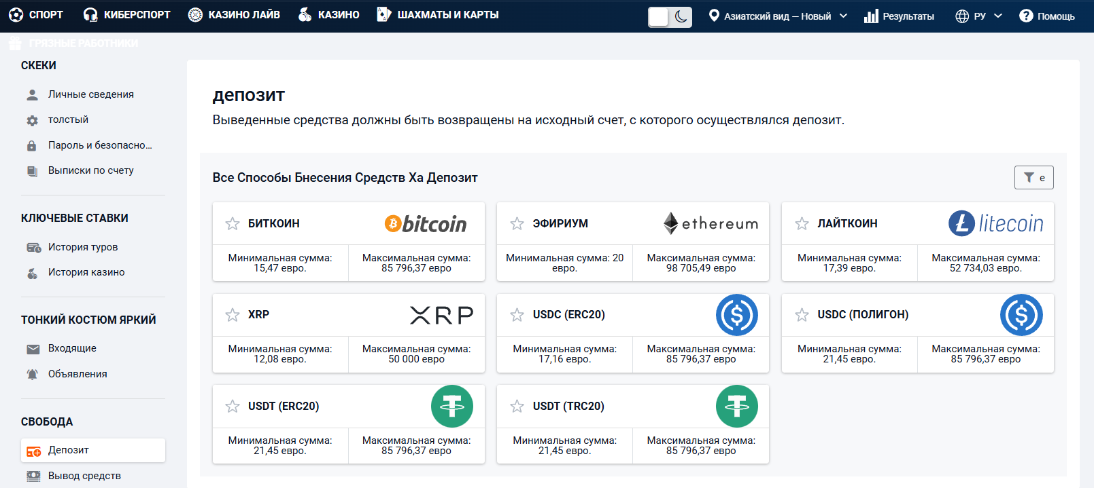This screenshot has height=488, width=1094.
Task: Star Bitcoin as a favorite method
Action: pyautogui.click(x=233, y=224)
